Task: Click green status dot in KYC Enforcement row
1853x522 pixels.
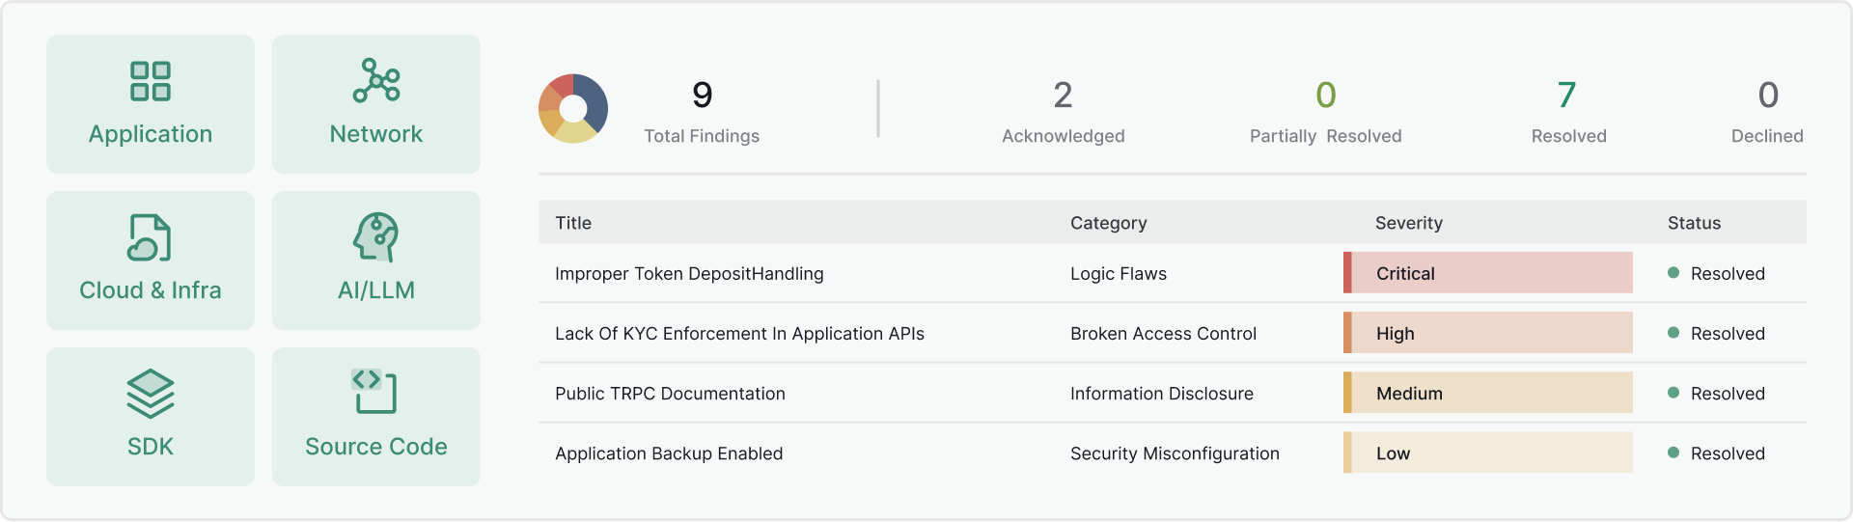Action: point(1673,333)
